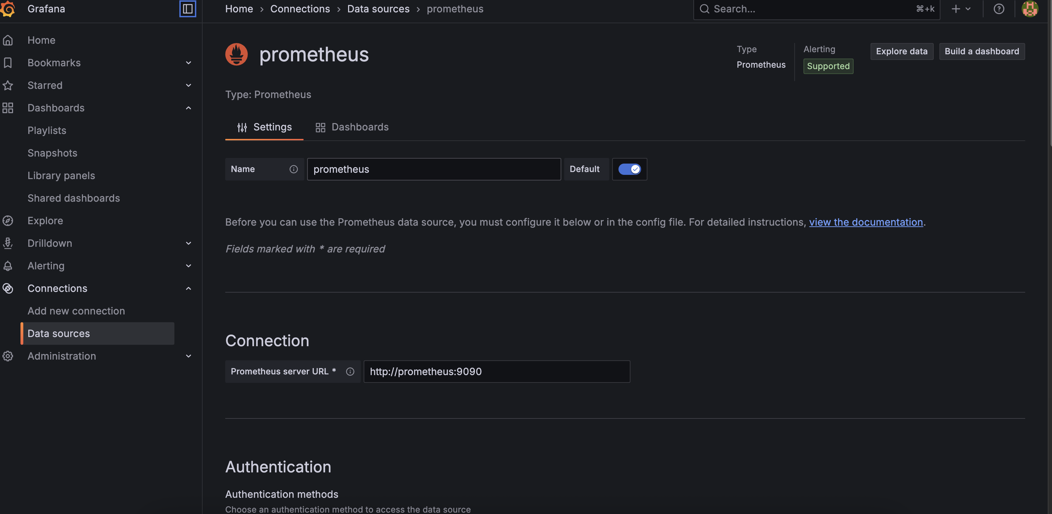
Task: Open the view the documentation link
Action: (866, 222)
